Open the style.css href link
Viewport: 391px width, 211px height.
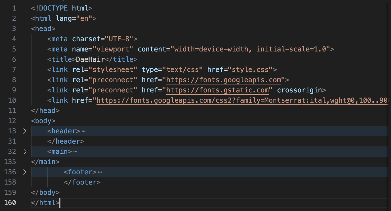[x=250, y=70]
